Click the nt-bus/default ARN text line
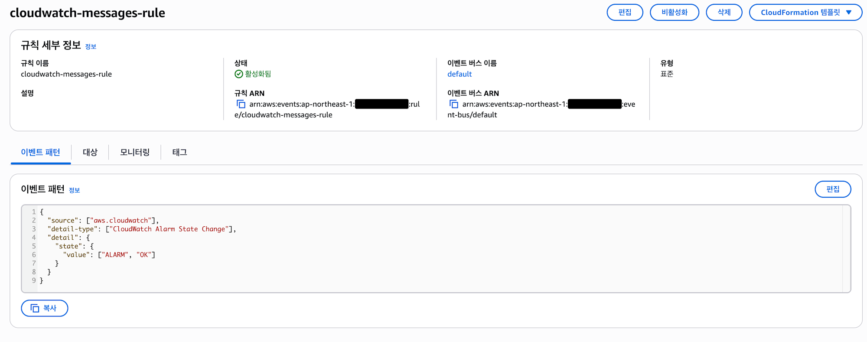Image resolution: width=867 pixels, height=342 pixels. tap(472, 115)
